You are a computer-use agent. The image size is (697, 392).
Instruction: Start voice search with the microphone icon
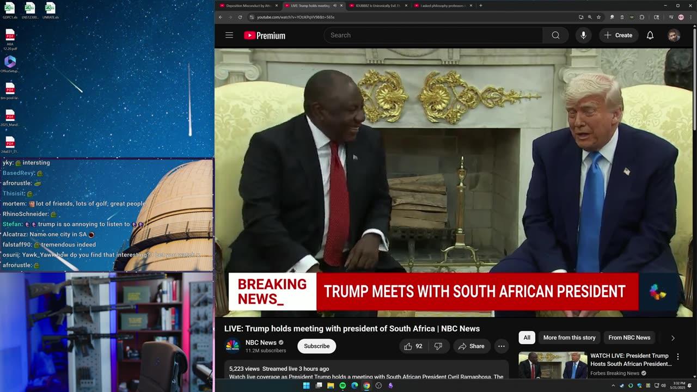pos(583,35)
